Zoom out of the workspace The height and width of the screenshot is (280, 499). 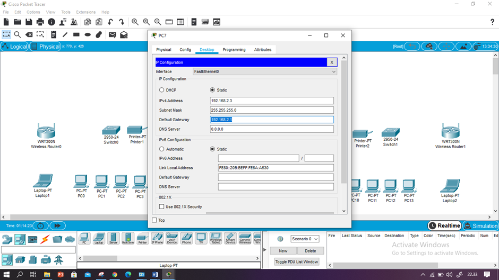click(158, 22)
